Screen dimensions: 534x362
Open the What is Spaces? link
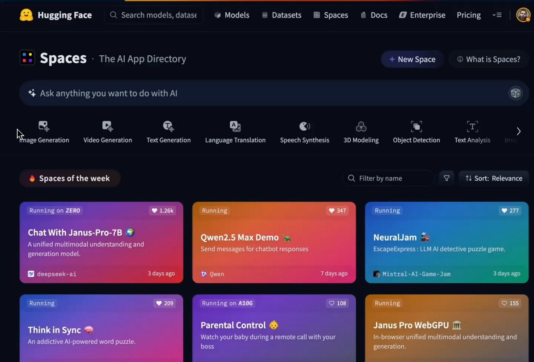[488, 59]
